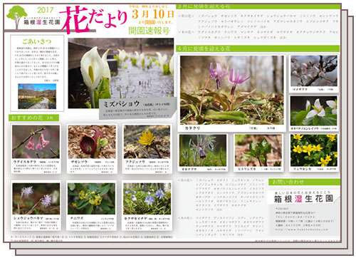Open the garden boardwalk photo under ごあいさつ
This screenshot has width=356, height=258.
(x=37, y=96)
